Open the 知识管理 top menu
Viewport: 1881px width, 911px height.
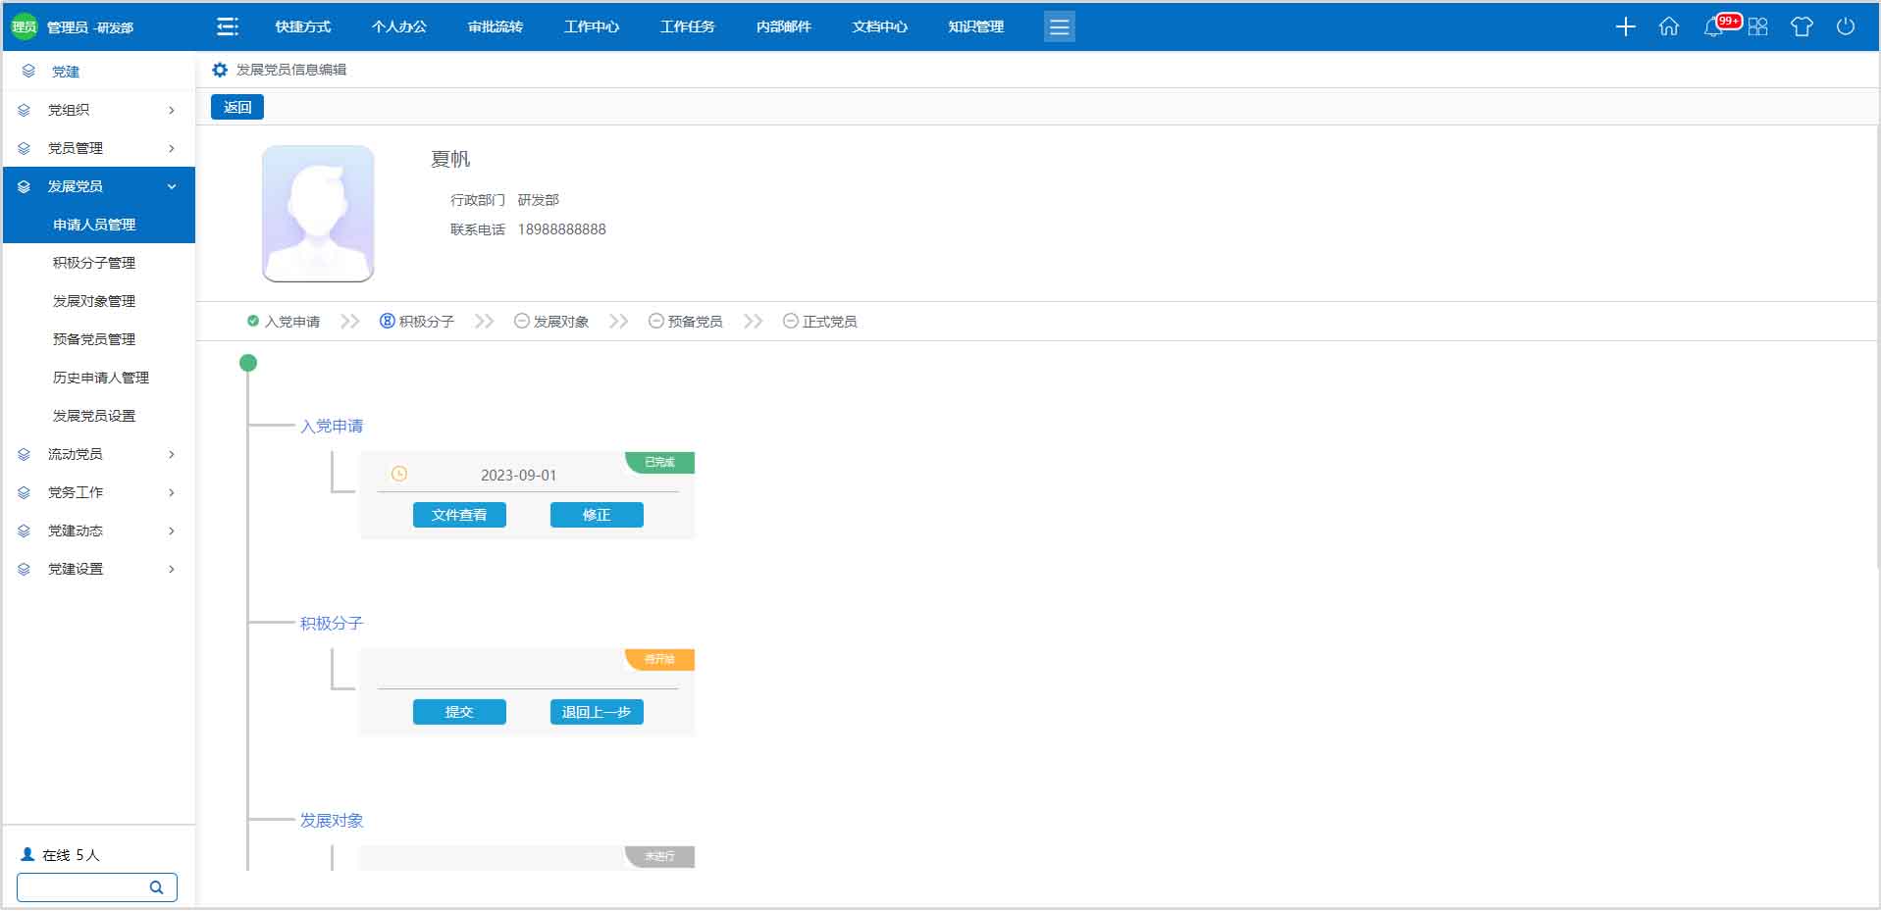(x=975, y=26)
